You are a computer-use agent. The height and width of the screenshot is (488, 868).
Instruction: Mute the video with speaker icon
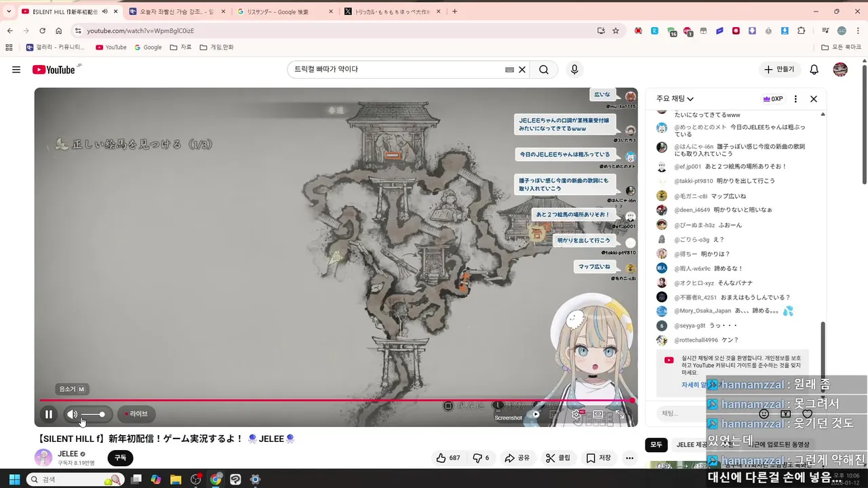[x=72, y=414]
